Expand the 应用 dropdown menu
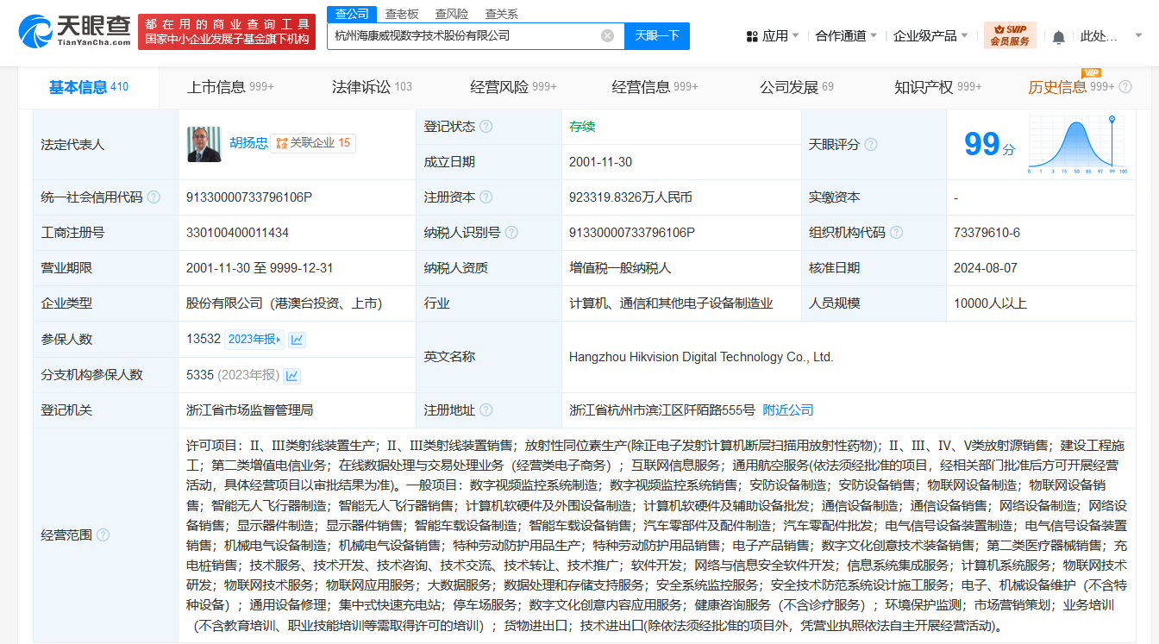The width and height of the screenshot is (1159, 644). [773, 36]
